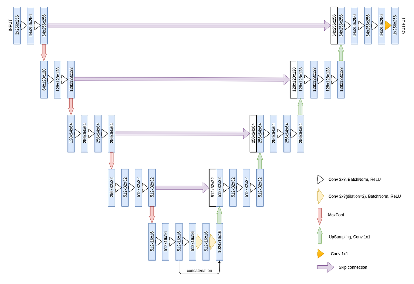414x284 pixels.
Task: Click the yellow dilation conv arrow in legend
Action: [x=321, y=196]
